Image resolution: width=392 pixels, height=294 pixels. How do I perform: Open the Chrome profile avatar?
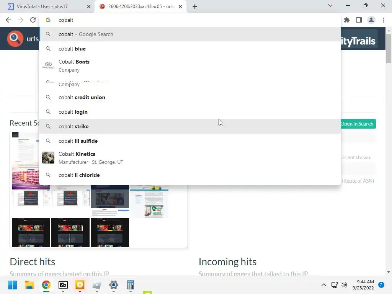click(x=371, y=20)
